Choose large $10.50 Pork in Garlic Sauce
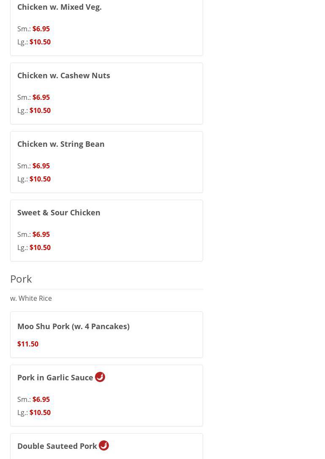Viewport: 325px width, 459px height. pos(40,412)
